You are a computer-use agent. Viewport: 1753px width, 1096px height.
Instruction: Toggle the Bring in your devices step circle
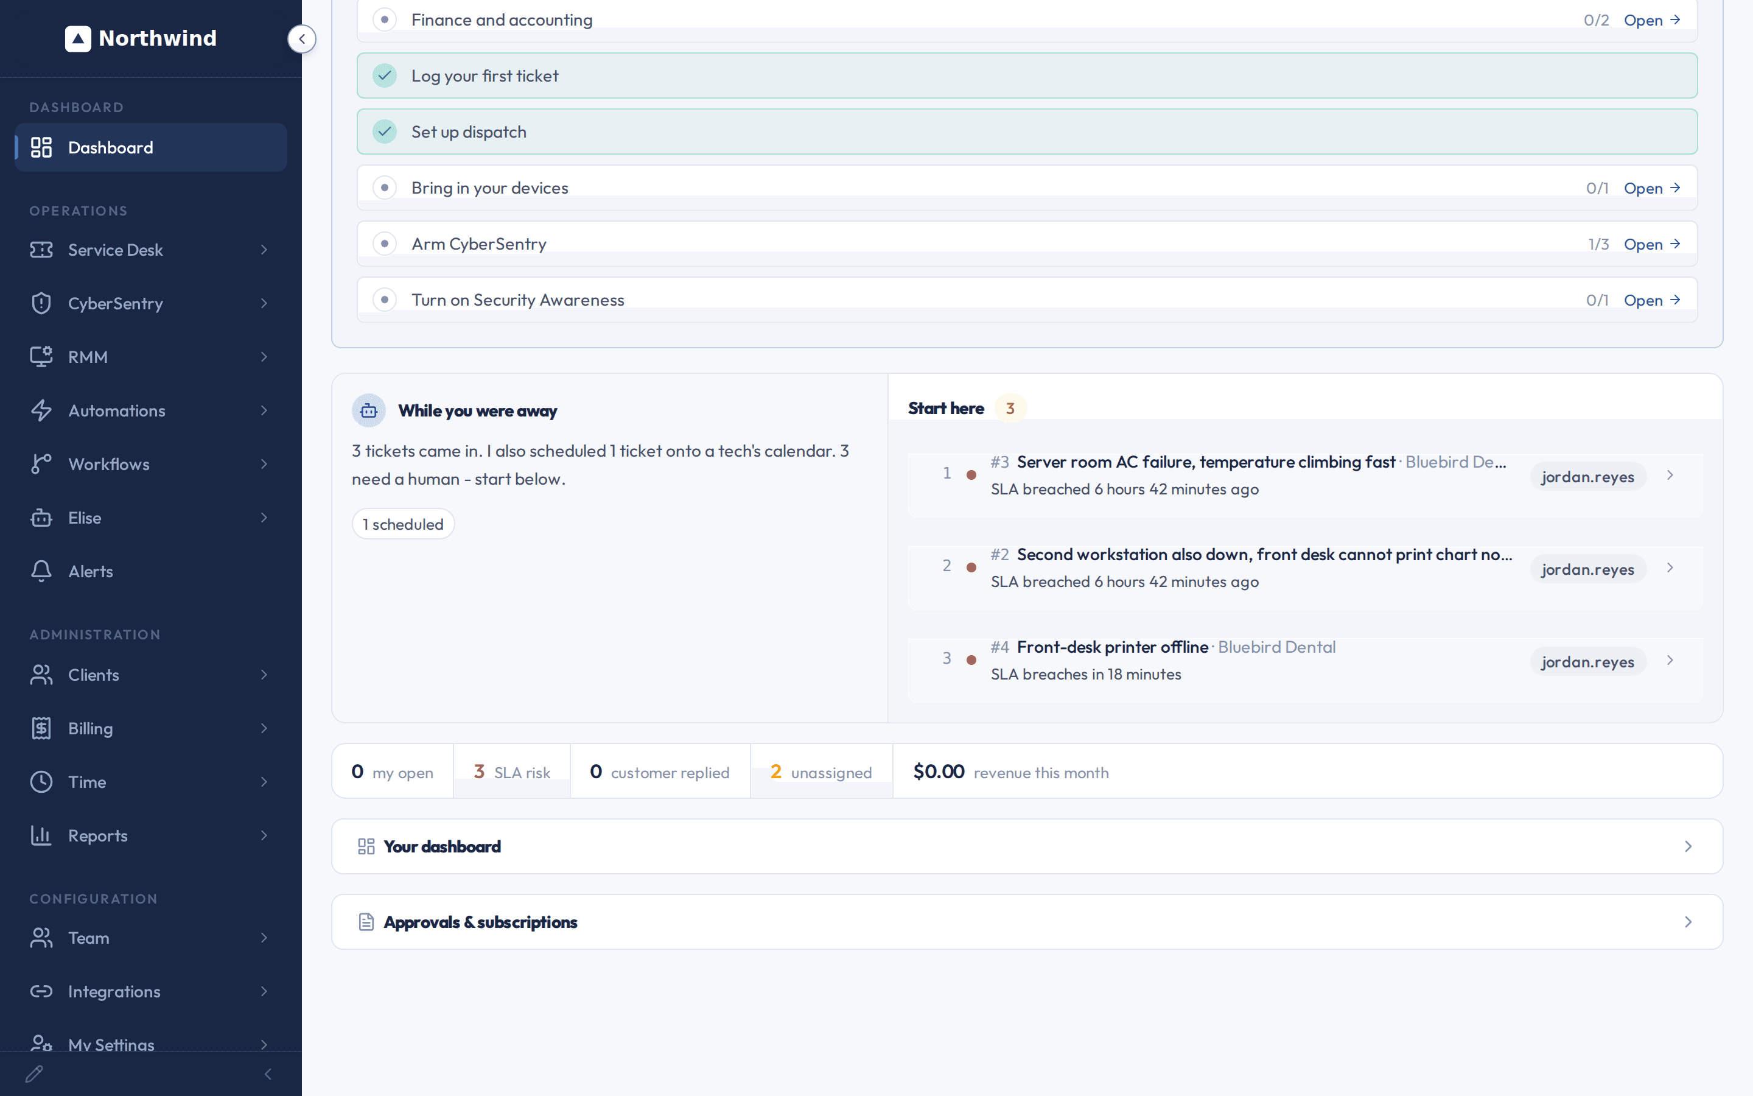(x=385, y=188)
